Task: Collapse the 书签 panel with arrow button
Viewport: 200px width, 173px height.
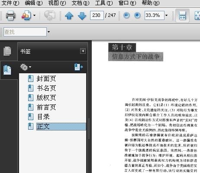Action: [83, 51]
